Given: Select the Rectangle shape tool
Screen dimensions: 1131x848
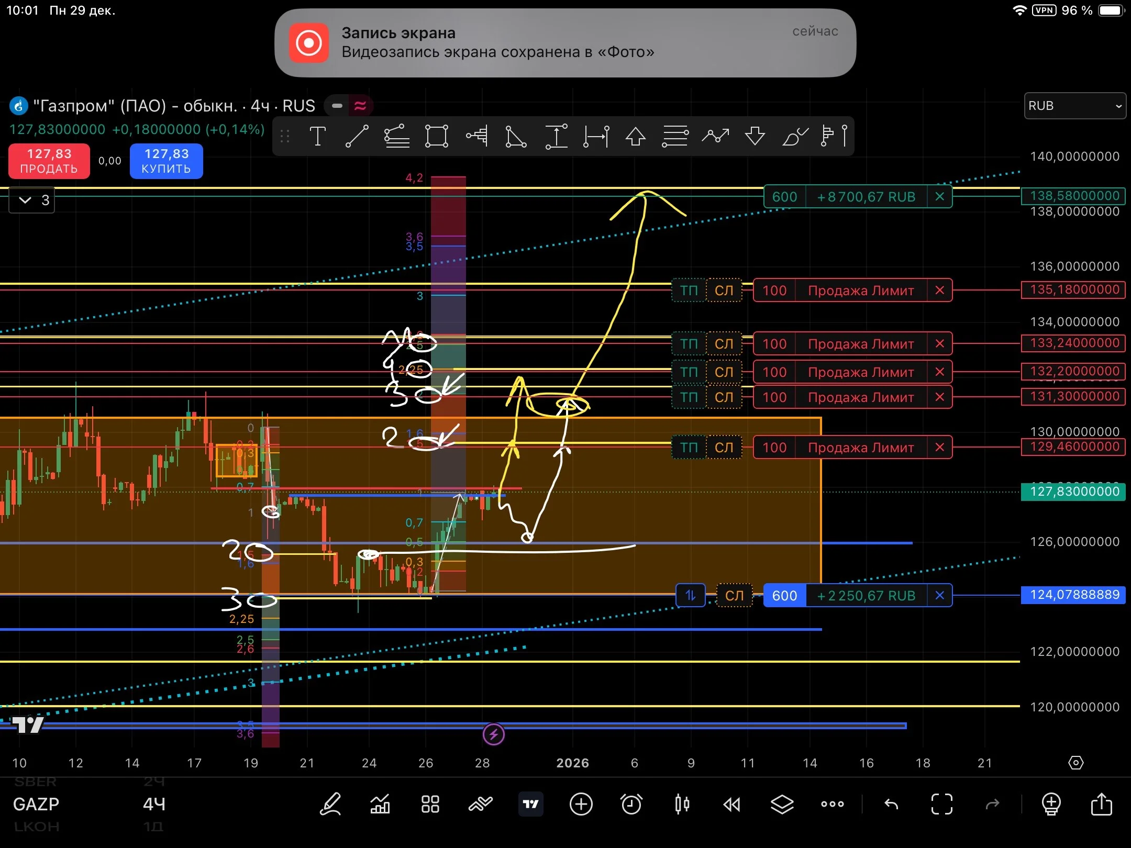Looking at the screenshot, I should click(437, 136).
